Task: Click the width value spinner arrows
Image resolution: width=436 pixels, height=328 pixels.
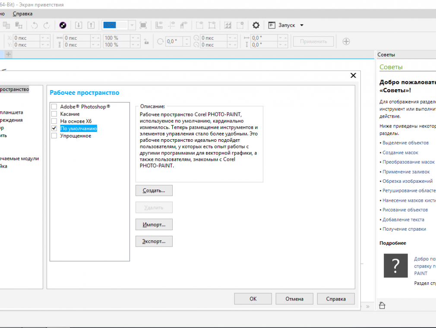Action: [96, 38]
